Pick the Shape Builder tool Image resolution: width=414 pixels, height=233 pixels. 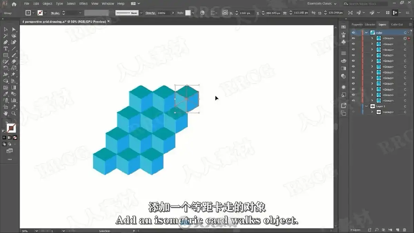pos(6,81)
